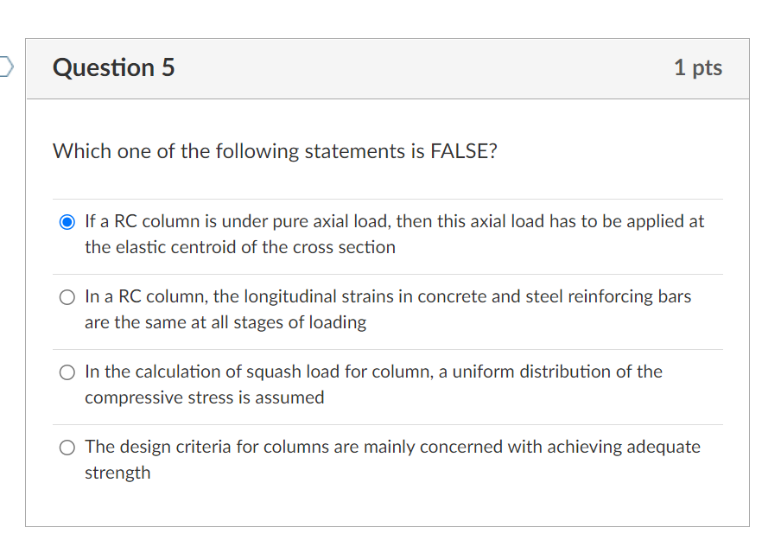The width and height of the screenshot is (781, 540).
Task: Click the third answer row area
Action: pos(389,384)
